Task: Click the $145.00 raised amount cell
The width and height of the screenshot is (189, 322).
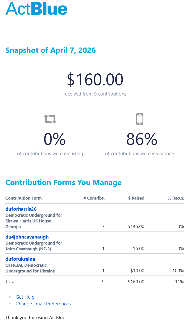Action: [136, 226]
